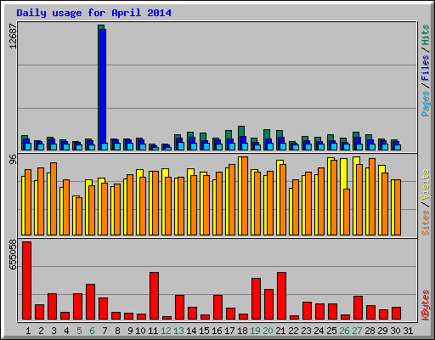The image size is (435, 340).
Task: Click the orange sites bar for day 18
Action: (x=245, y=195)
